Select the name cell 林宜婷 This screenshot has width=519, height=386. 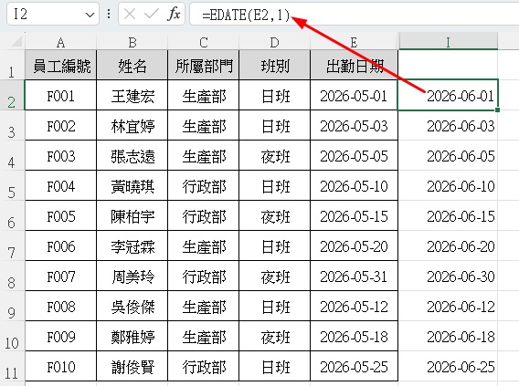132,125
